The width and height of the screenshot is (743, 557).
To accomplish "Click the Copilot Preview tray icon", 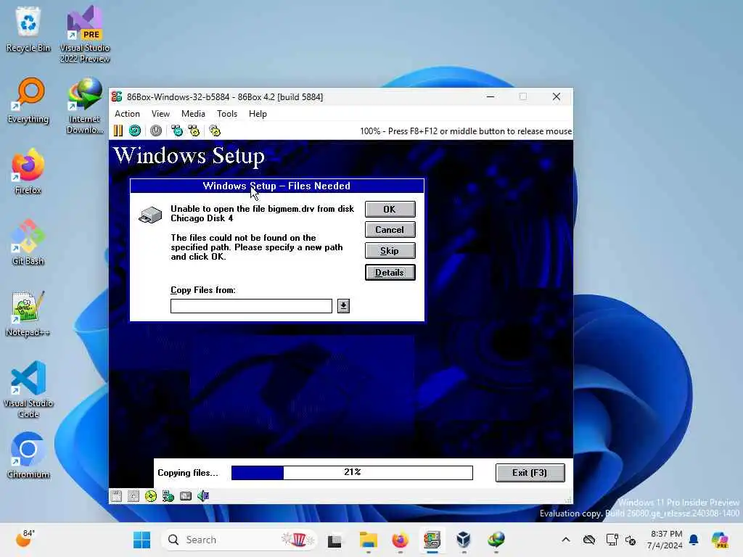I will click(x=720, y=540).
